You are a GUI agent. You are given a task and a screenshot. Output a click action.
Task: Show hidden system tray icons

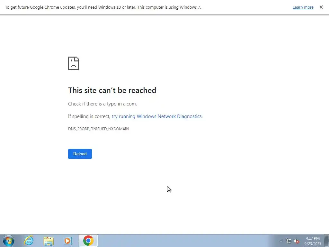click(x=281, y=241)
